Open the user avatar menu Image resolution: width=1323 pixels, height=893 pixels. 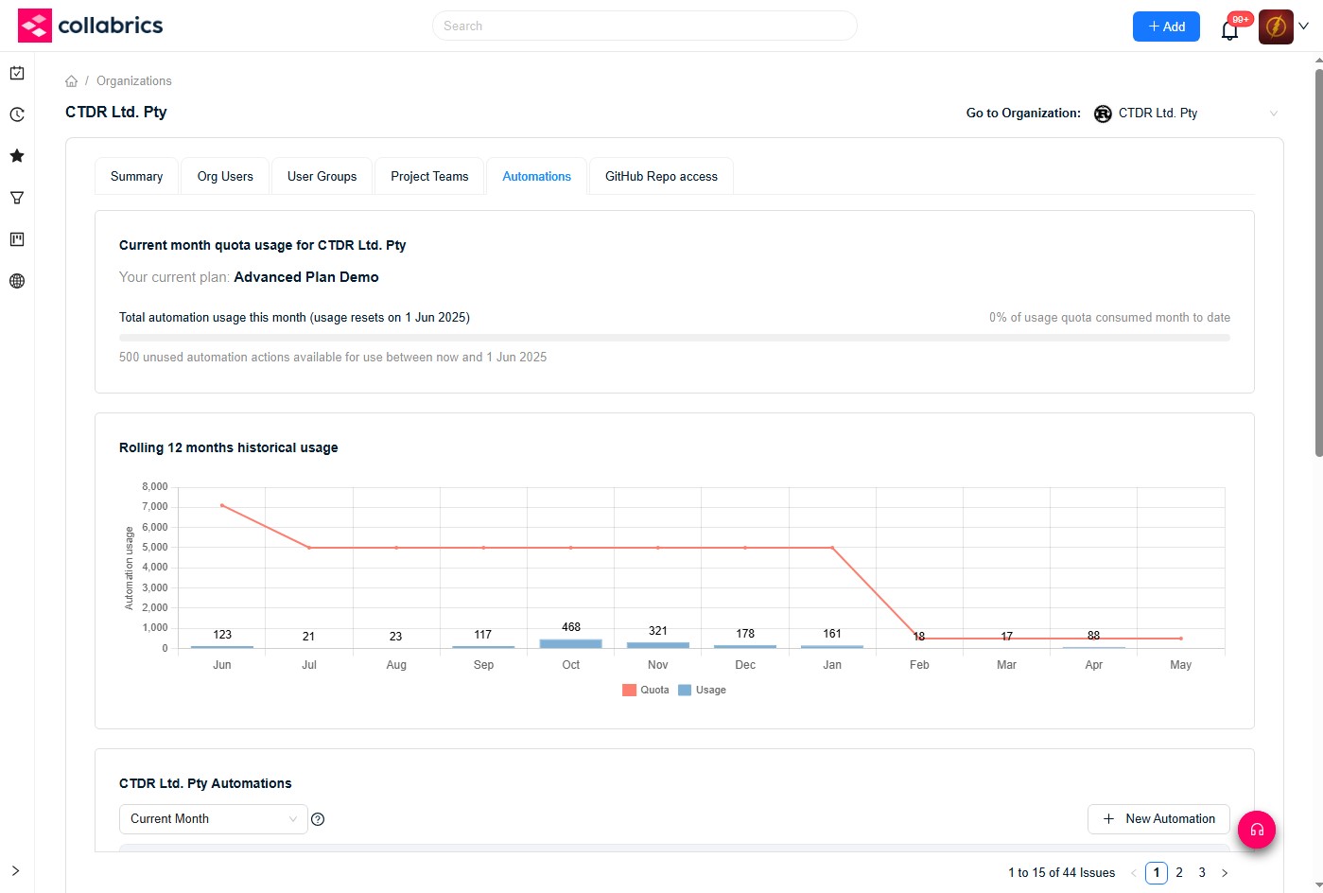tap(1276, 26)
